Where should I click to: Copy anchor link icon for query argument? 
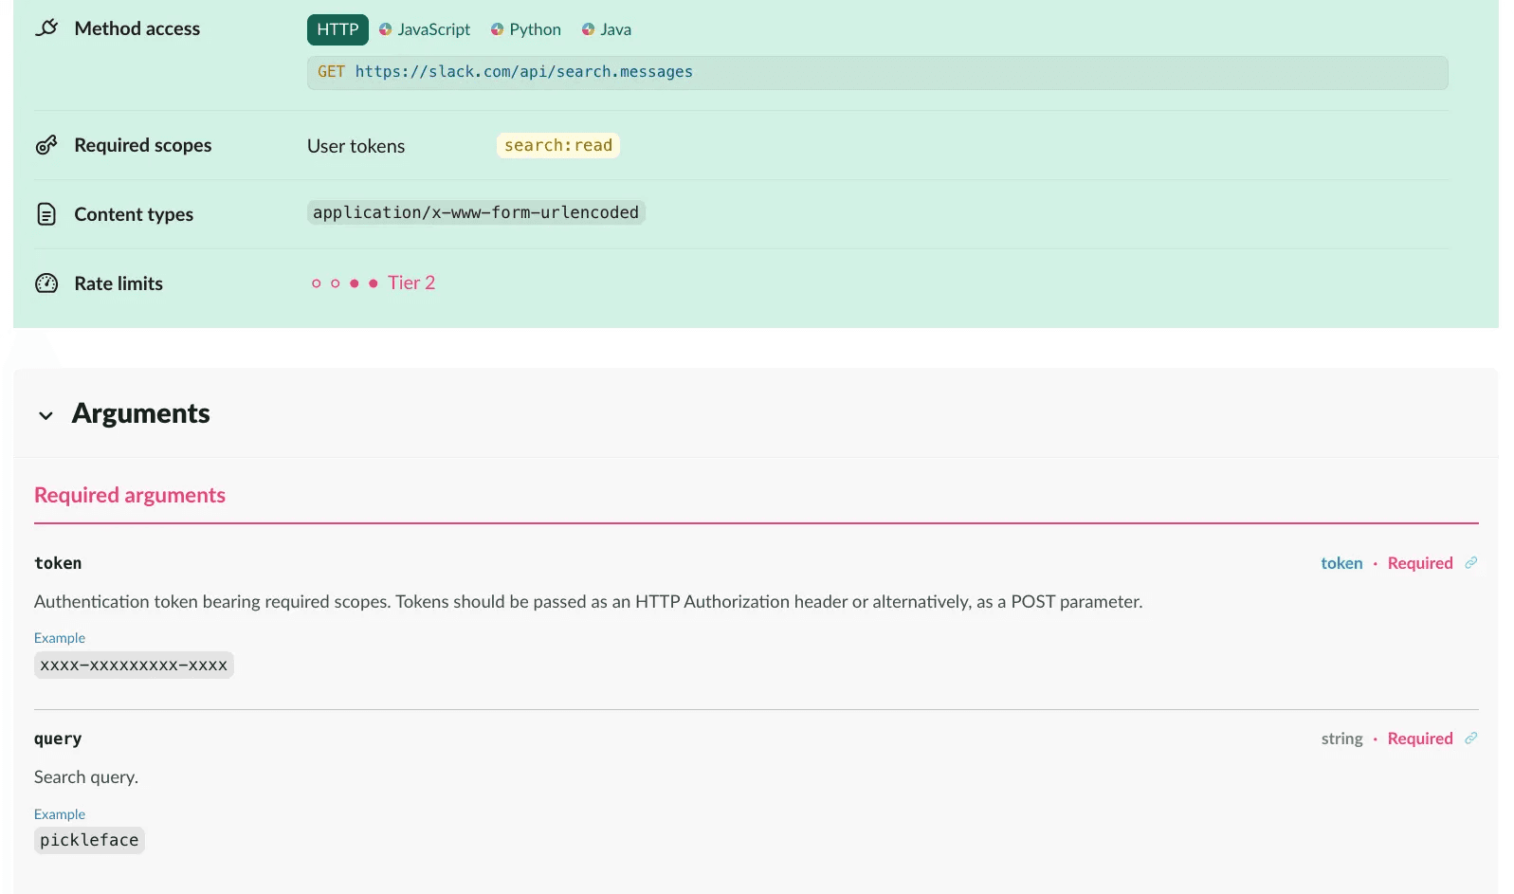click(1470, 739)
